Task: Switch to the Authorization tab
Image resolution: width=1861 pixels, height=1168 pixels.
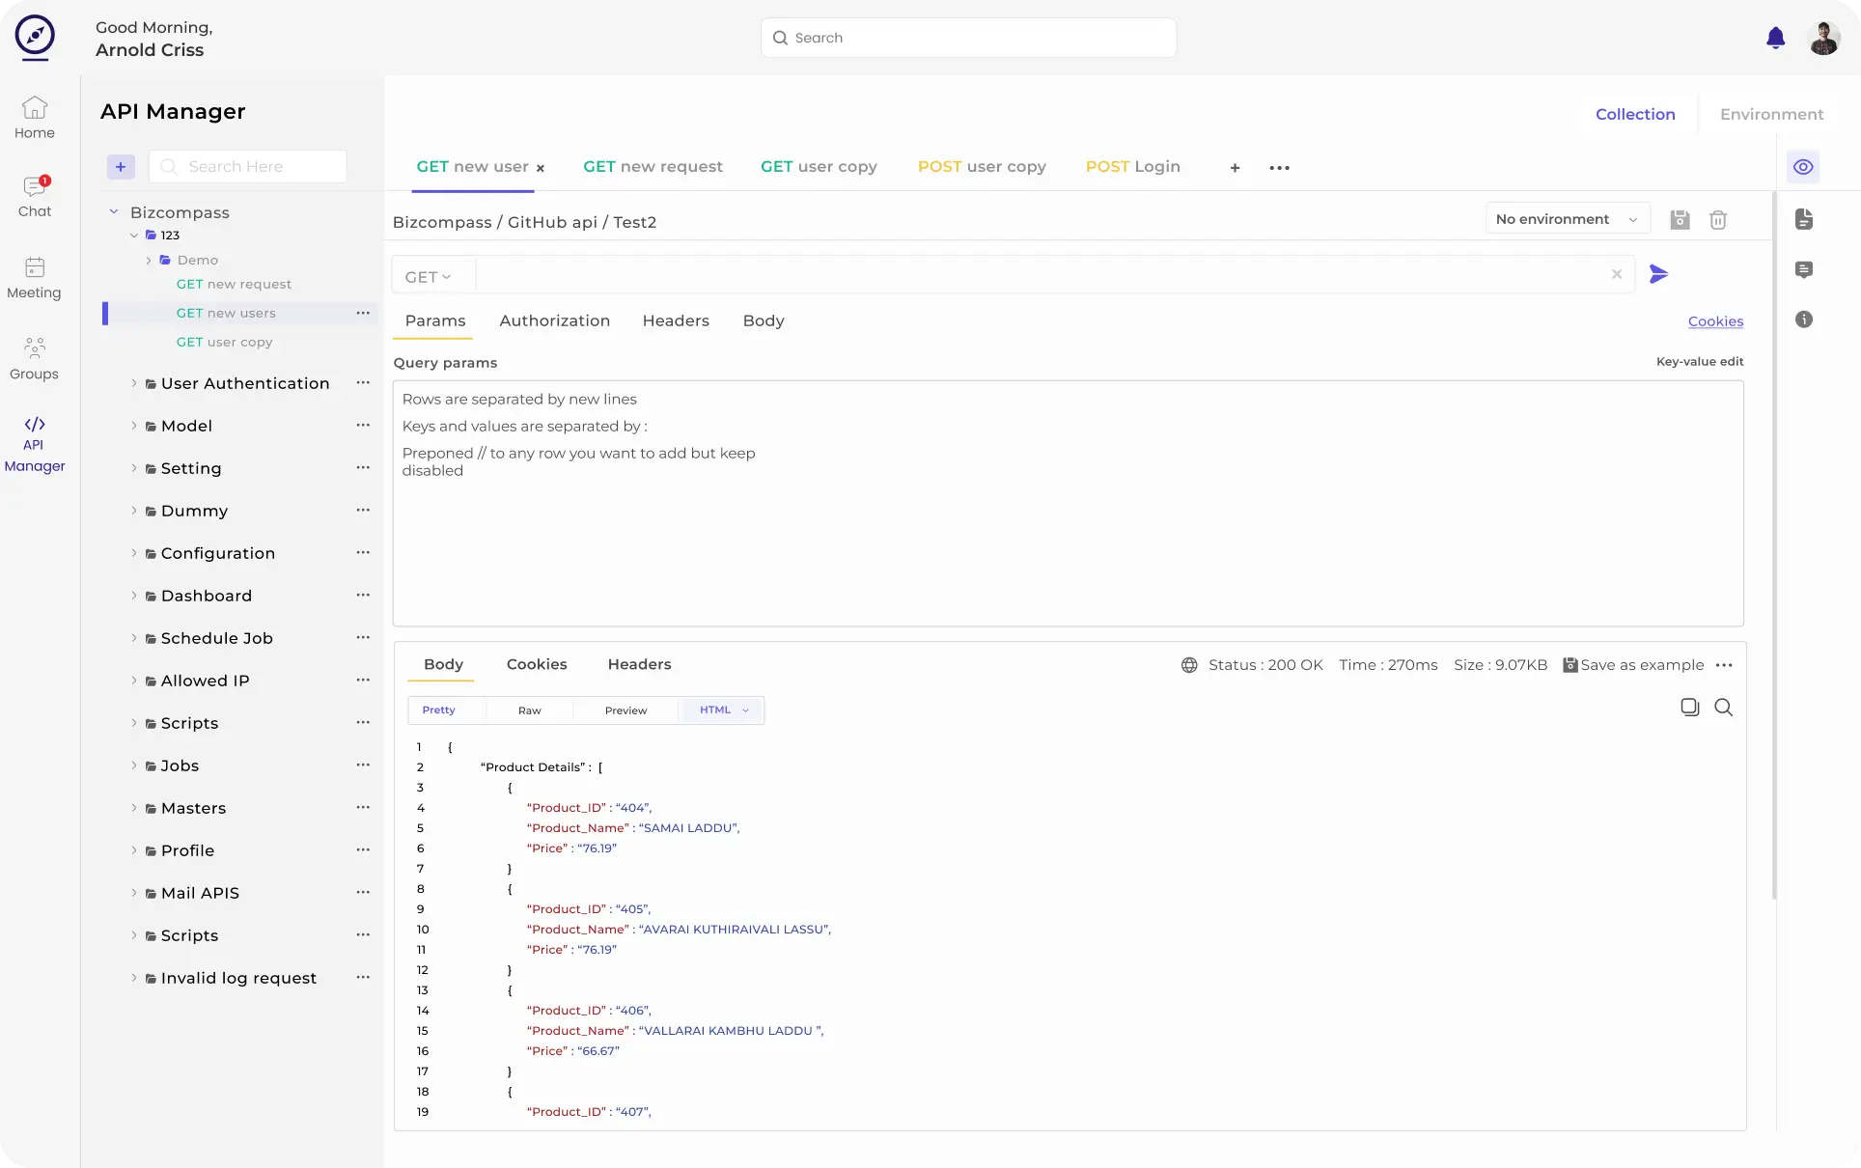Action: [554, 320]
